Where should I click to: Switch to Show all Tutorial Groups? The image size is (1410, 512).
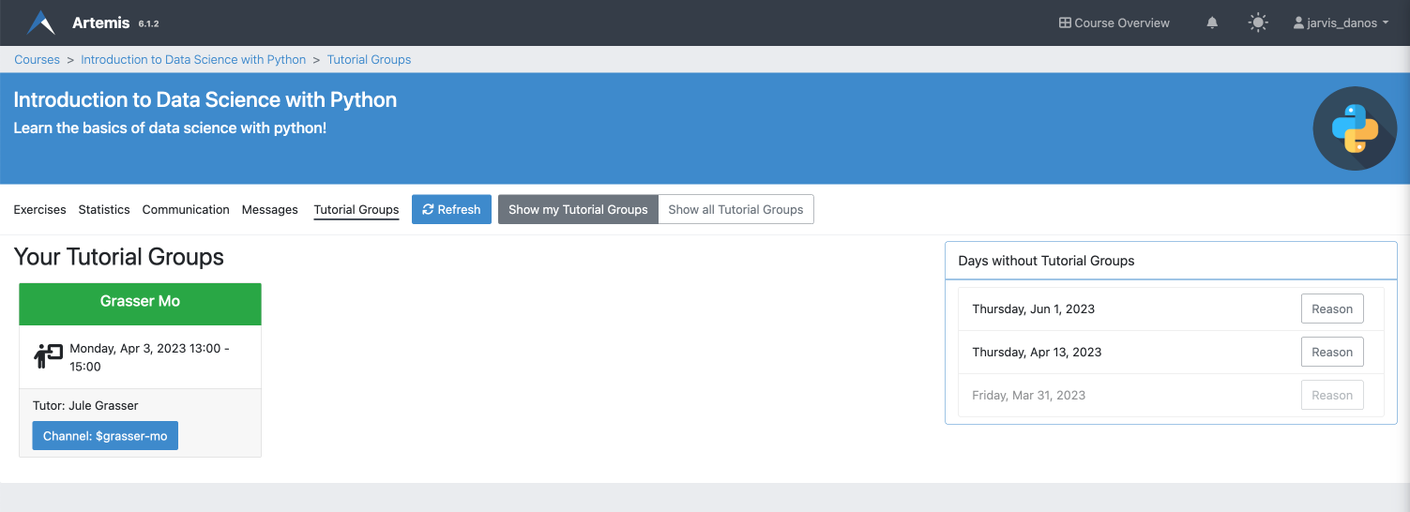point(735,209)
